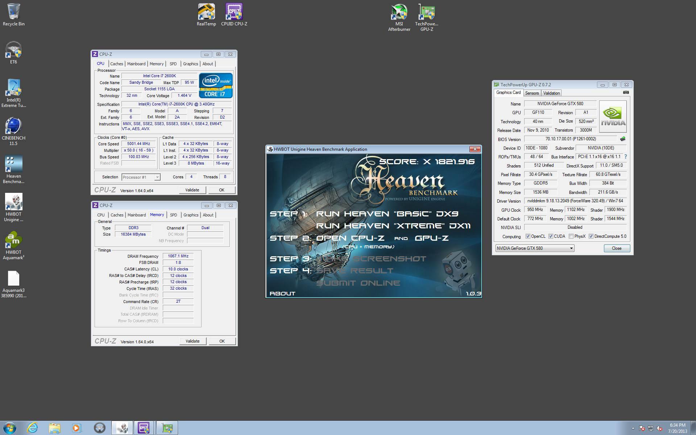696x435 pixels.
Task: Toggle the PhysX checkbox in GPU-Z
Action: 571,236
